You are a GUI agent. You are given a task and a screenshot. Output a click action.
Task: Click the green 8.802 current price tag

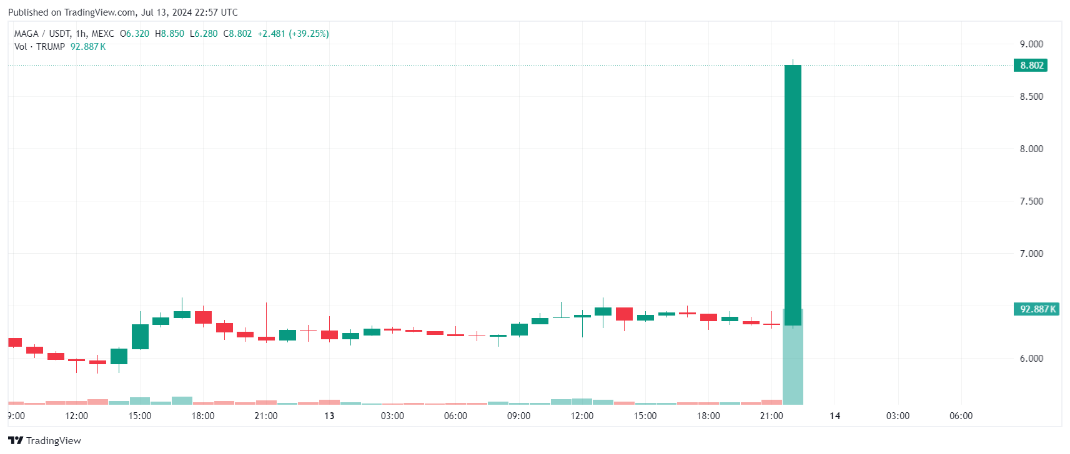[x=1031, y=65]
